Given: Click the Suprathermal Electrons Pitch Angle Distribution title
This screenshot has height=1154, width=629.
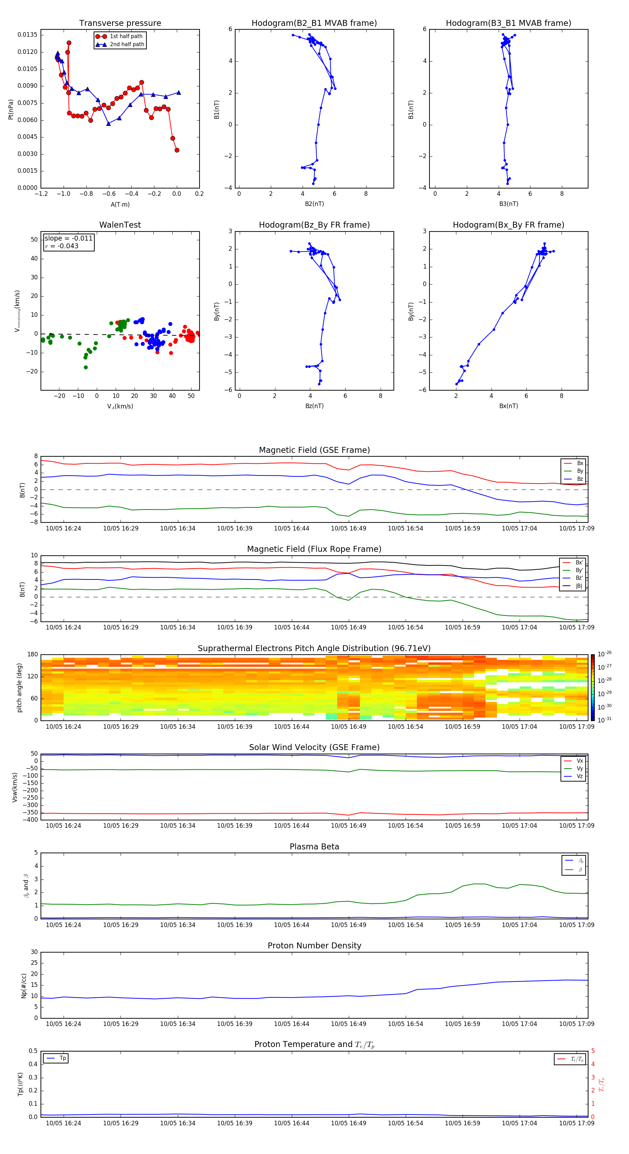Looking at the screenshot, I should click(x=314, y=649).
